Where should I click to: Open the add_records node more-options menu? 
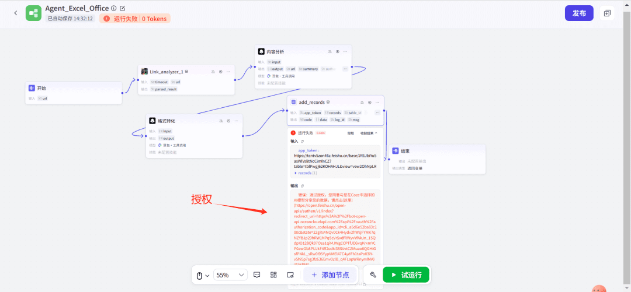pyautogui.click(x=377, y=102)
